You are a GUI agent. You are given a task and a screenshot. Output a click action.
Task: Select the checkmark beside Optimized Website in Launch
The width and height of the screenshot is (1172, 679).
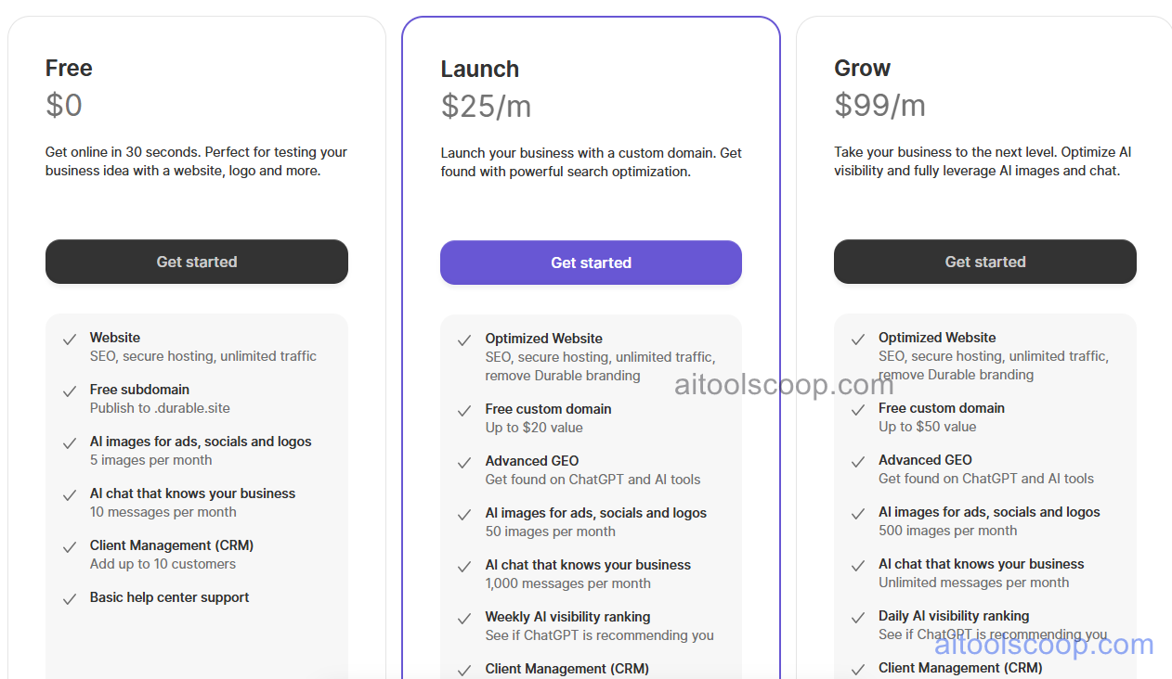tap(463, 339)
